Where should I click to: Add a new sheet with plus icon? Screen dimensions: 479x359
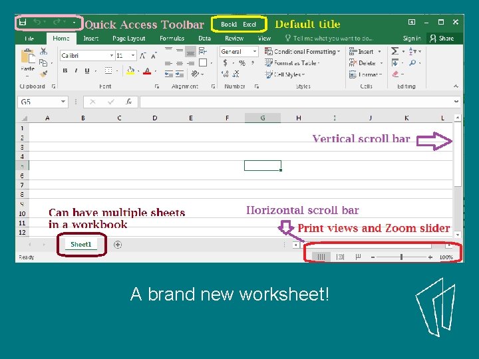118,245
